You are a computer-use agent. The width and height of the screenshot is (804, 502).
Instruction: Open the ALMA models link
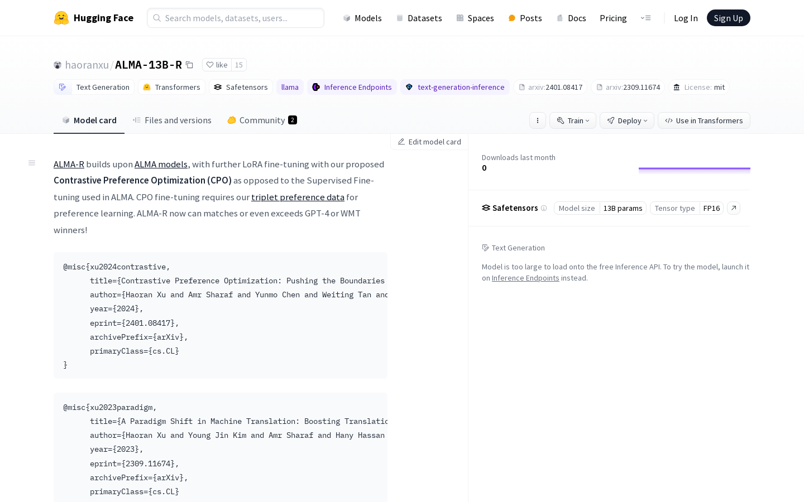pyautogui.click(x=161, y=164)
